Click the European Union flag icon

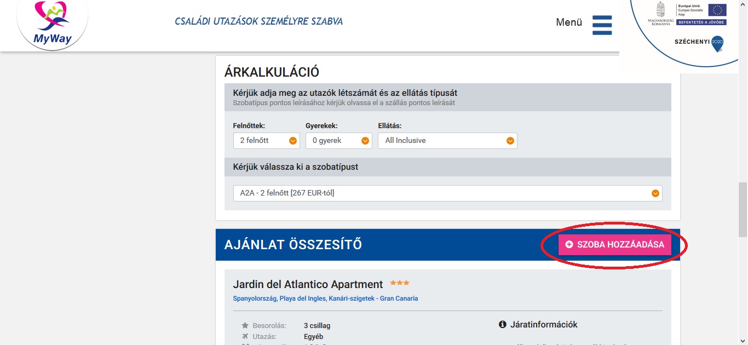point(717,10)
